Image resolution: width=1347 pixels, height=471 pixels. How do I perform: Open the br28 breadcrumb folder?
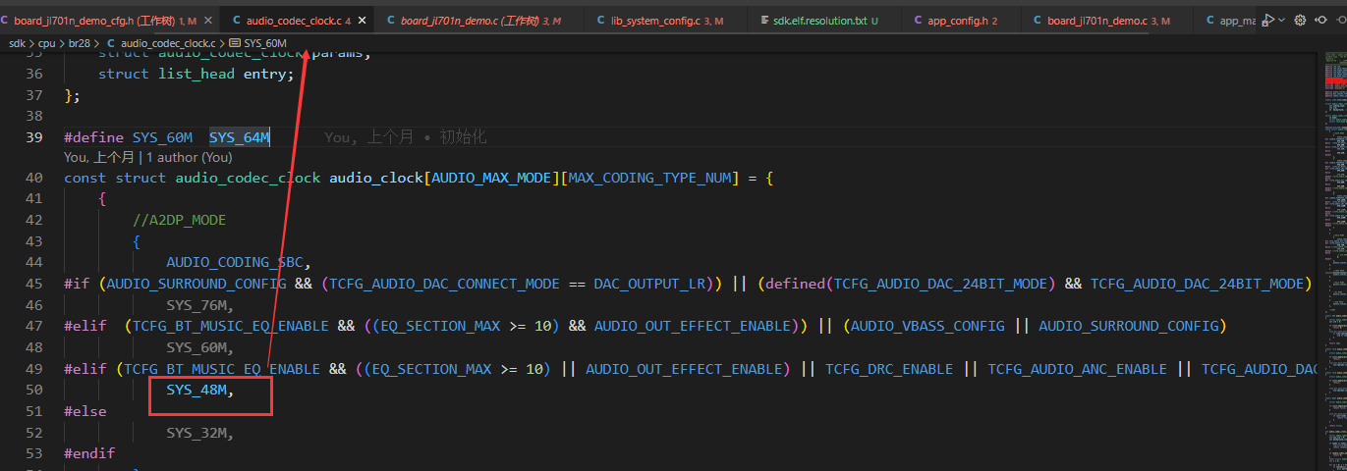click(79, 43)
